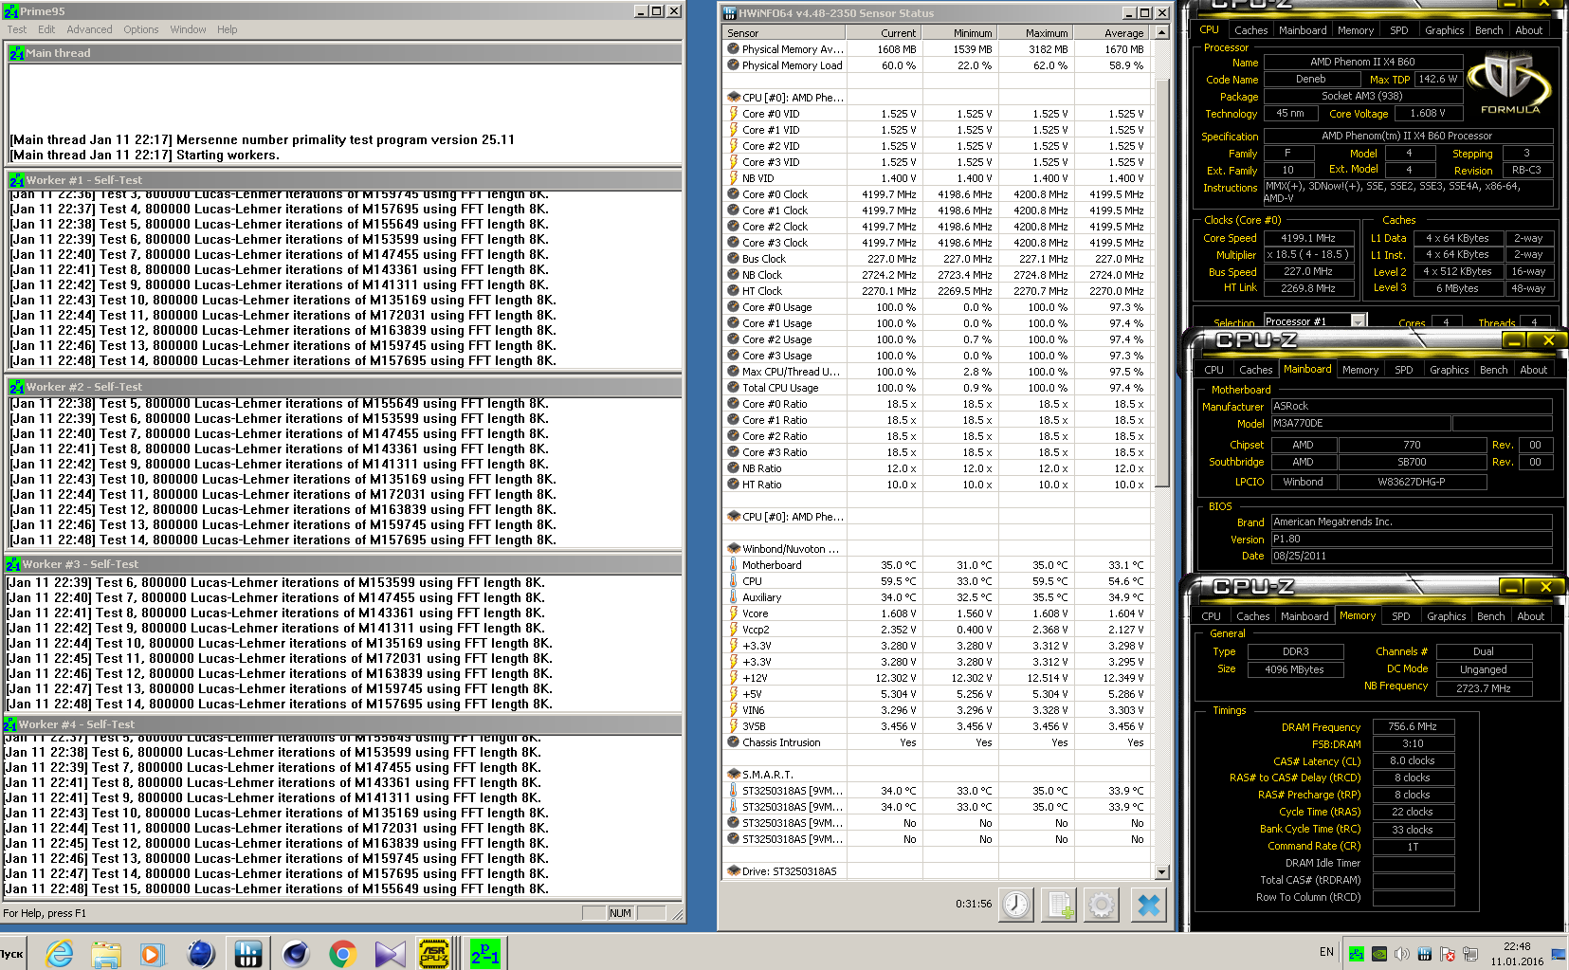Click the Prime95 application title bar icon
The width and height of the screenshot is (1569, 970).
point(10,11)
